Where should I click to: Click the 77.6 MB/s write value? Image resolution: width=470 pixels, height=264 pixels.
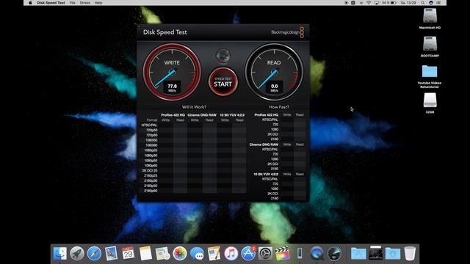coord(172,87)
